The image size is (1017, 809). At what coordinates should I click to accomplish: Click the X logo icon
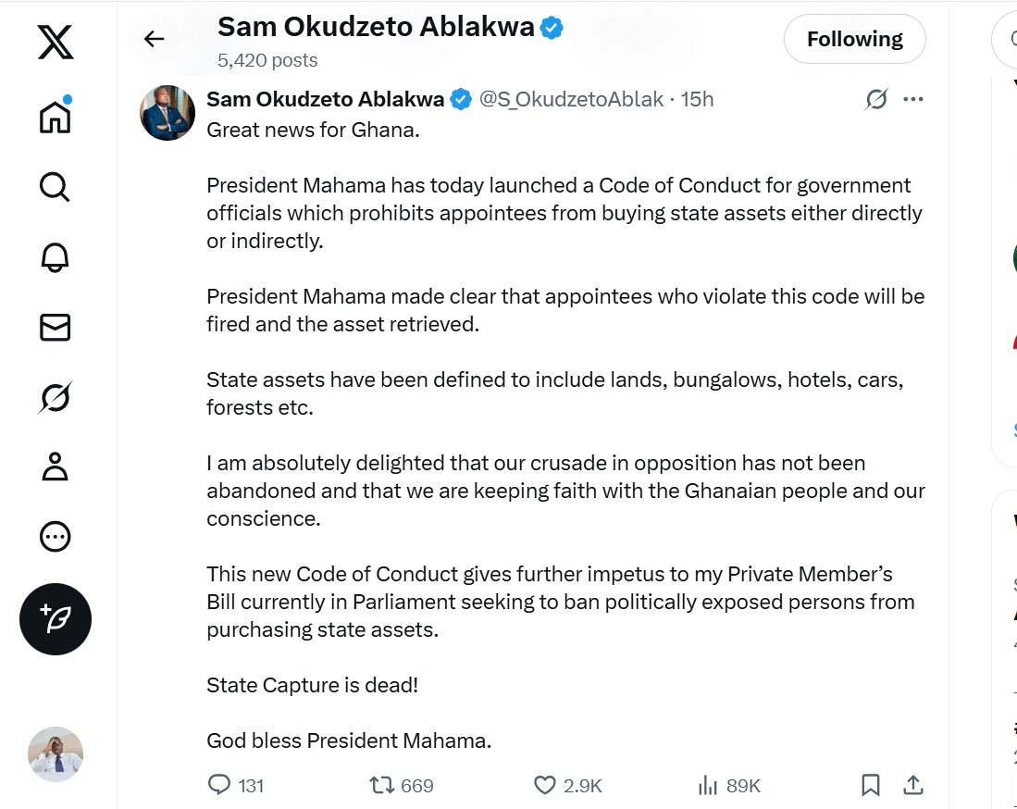(x=56, y=43)
